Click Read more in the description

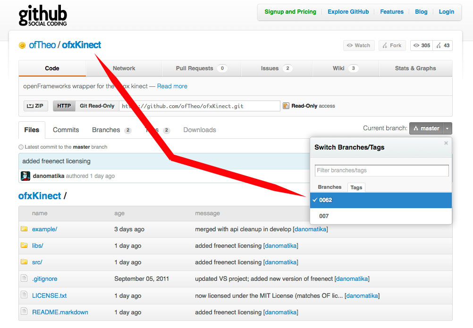coord(172,86)
